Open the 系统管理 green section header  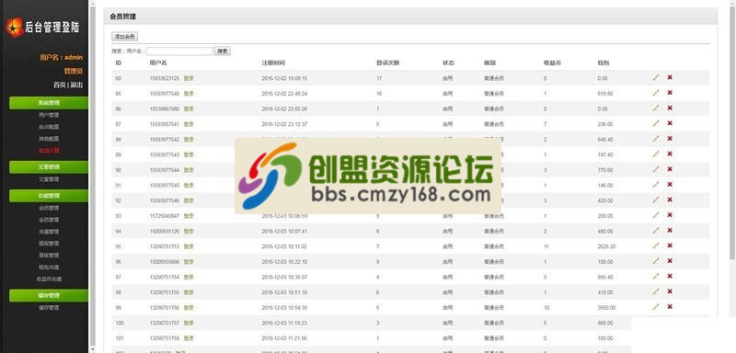[49, 103]
